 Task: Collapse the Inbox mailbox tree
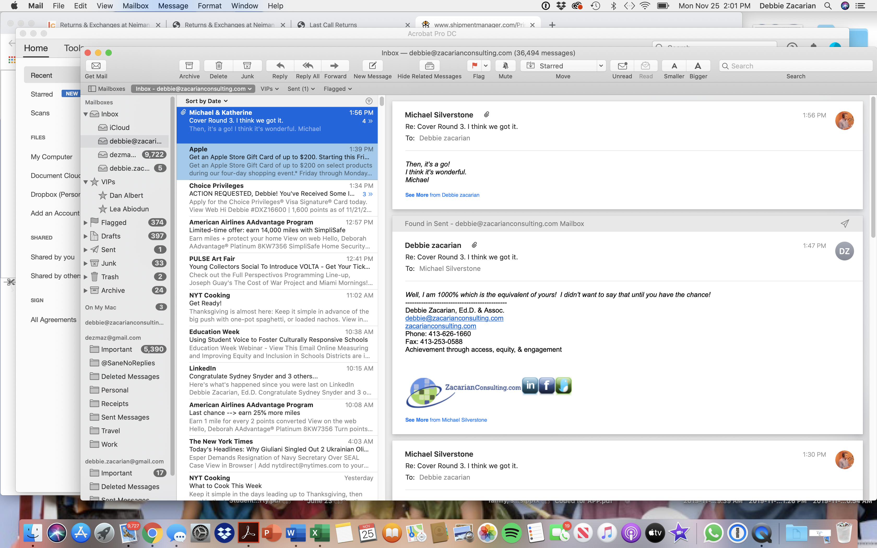click(x=86, y=114)
